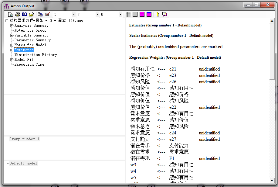Screen dimensions: 278x187
Task: Click the table gridlines icon
Action: pos(128,14)
